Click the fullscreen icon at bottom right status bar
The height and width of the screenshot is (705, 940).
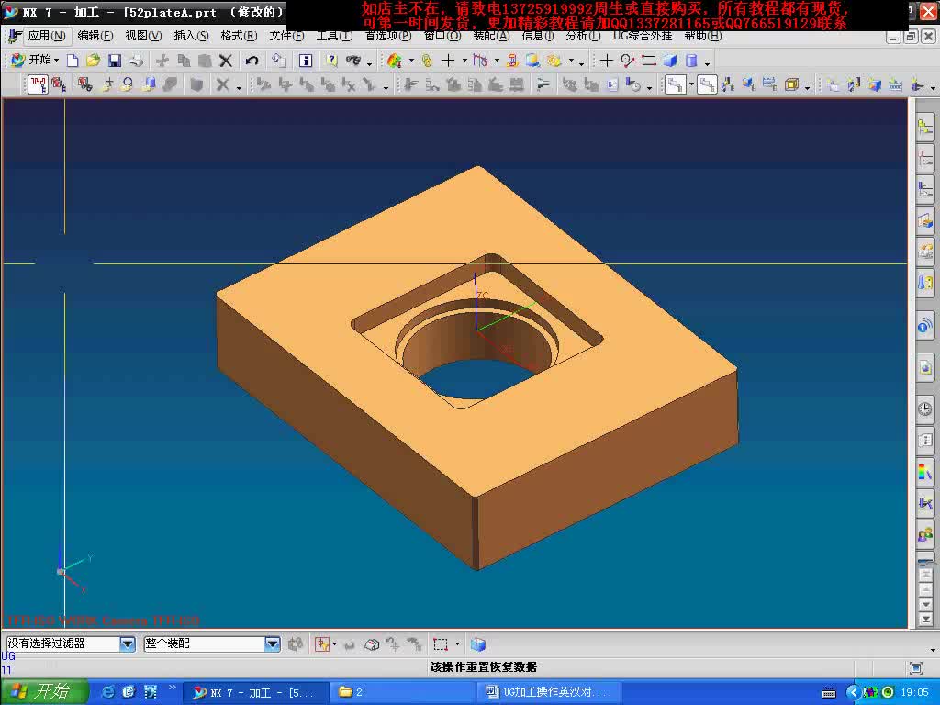[915, 667]
